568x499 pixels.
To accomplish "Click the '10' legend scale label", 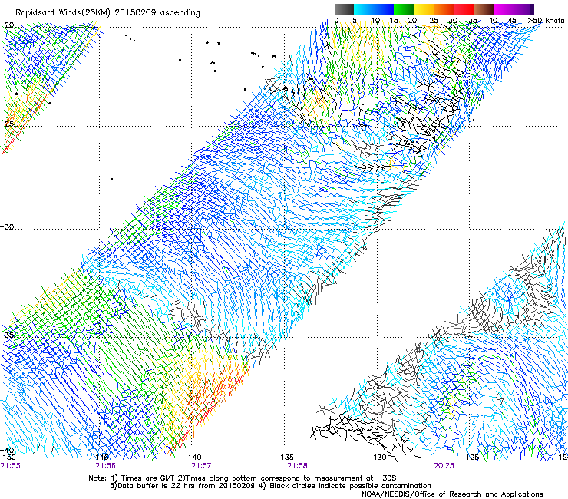I will pos(375,21).
